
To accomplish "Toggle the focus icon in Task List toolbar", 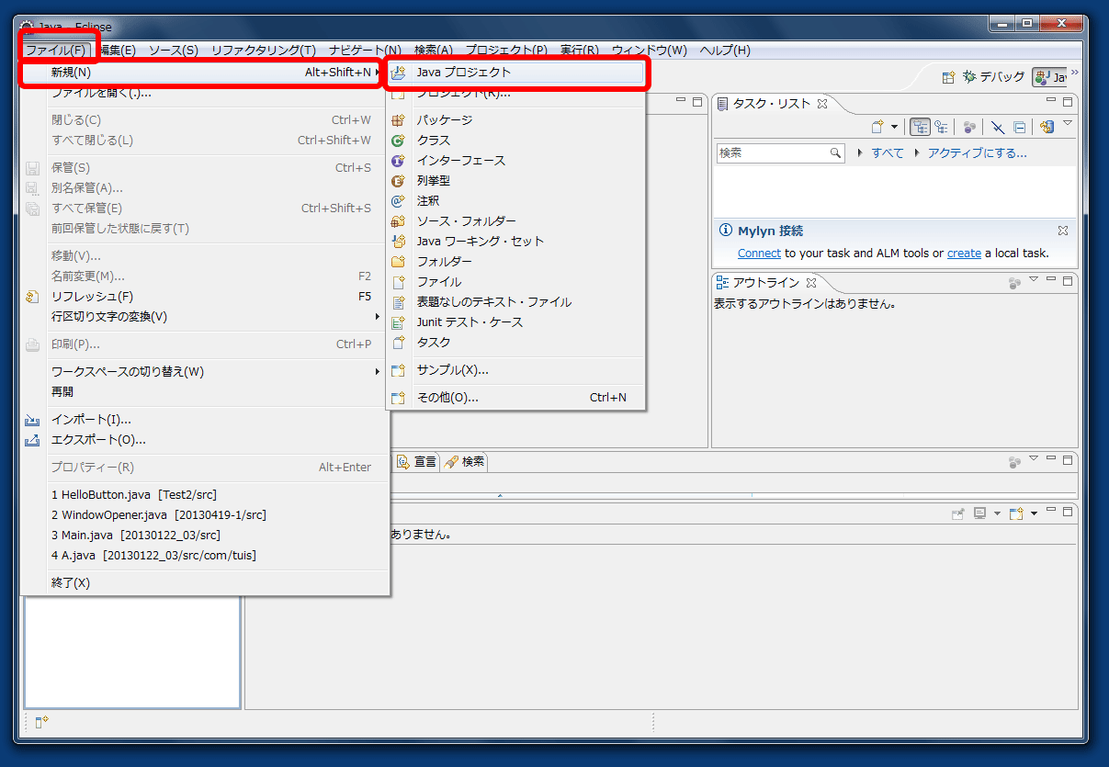I will (969, 127).
